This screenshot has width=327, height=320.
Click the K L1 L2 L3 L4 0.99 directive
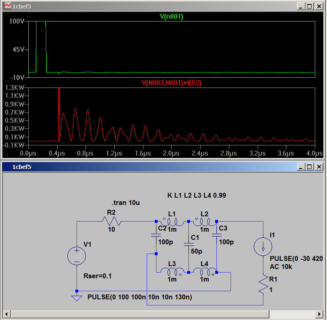point(197,195)
